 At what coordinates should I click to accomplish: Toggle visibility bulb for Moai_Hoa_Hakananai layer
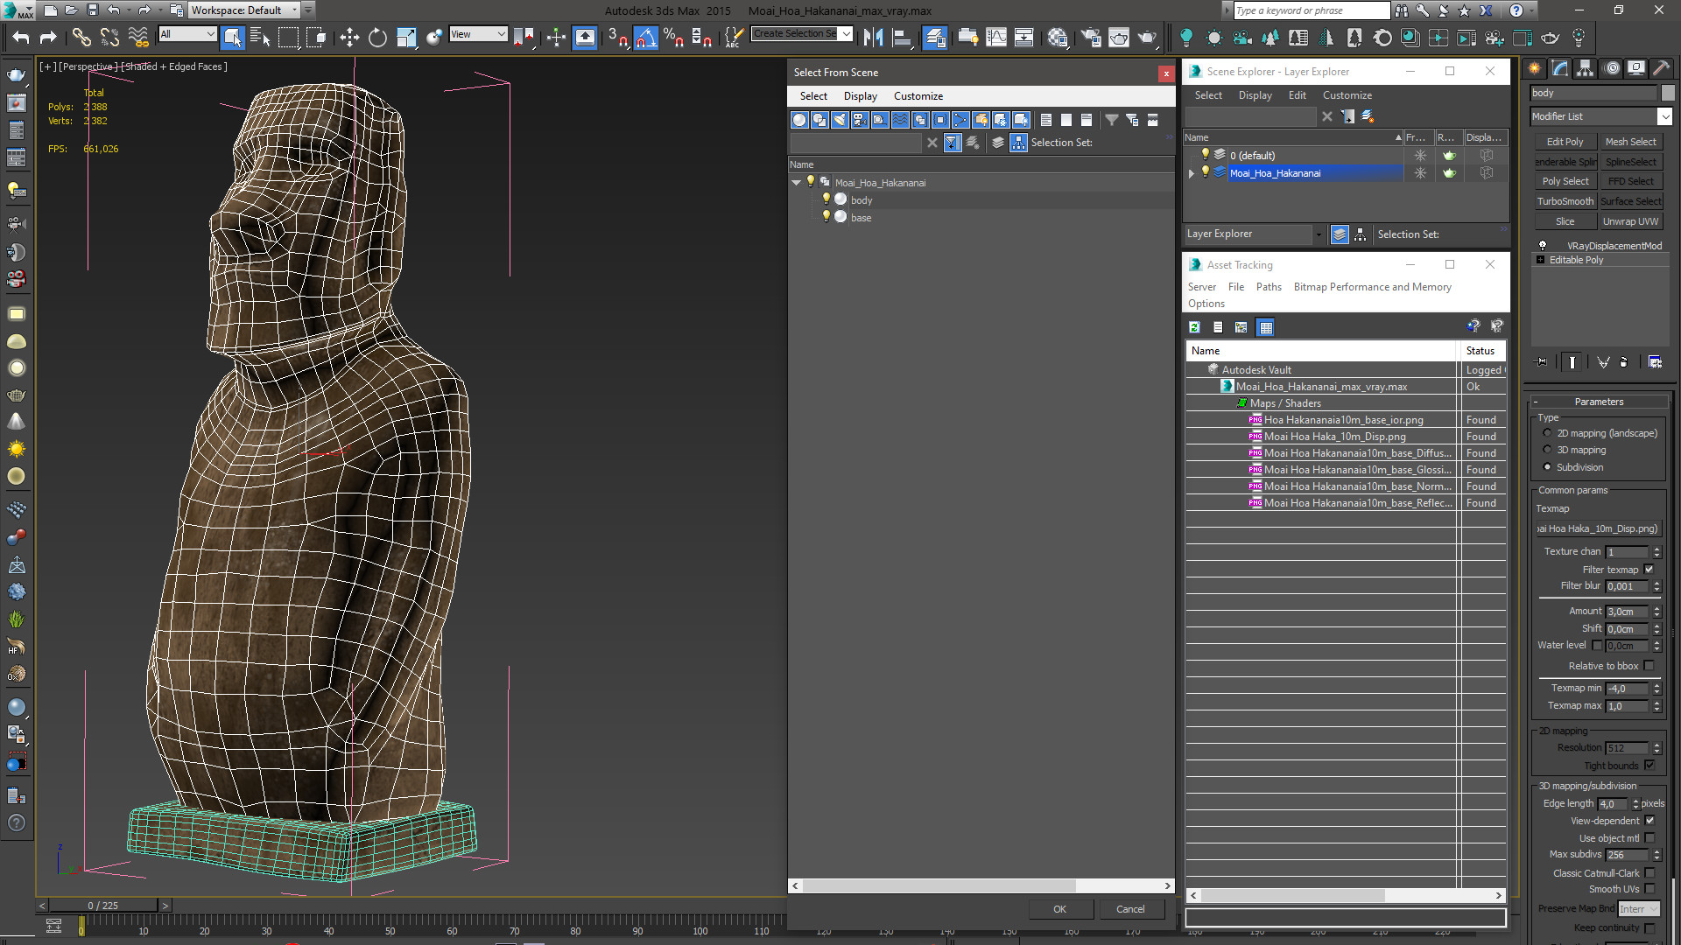coord(1205,172)
